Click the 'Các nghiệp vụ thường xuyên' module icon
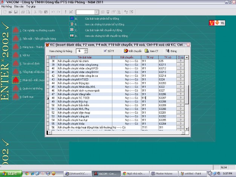This screenshot has height=177, width=236. [15, 30]
